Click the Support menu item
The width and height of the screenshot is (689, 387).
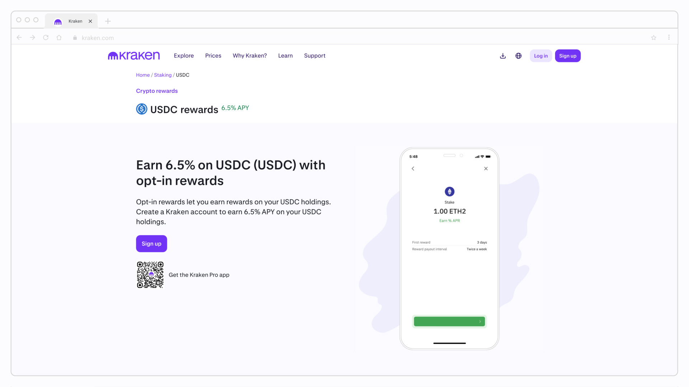[x=315, y=56]
